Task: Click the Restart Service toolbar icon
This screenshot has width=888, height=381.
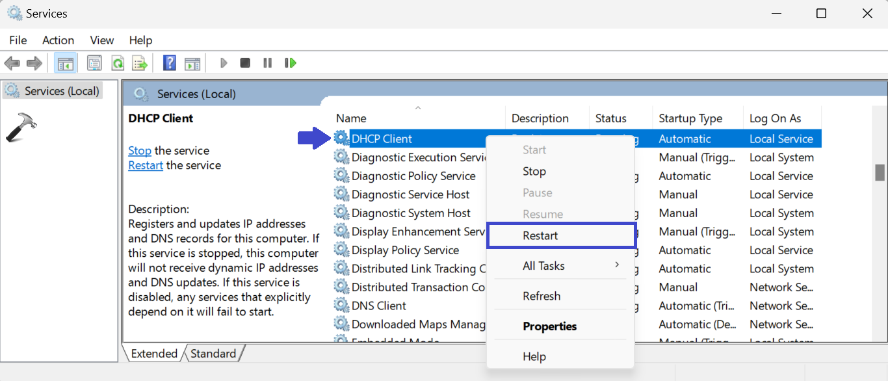Action: (x=290, y=63)
